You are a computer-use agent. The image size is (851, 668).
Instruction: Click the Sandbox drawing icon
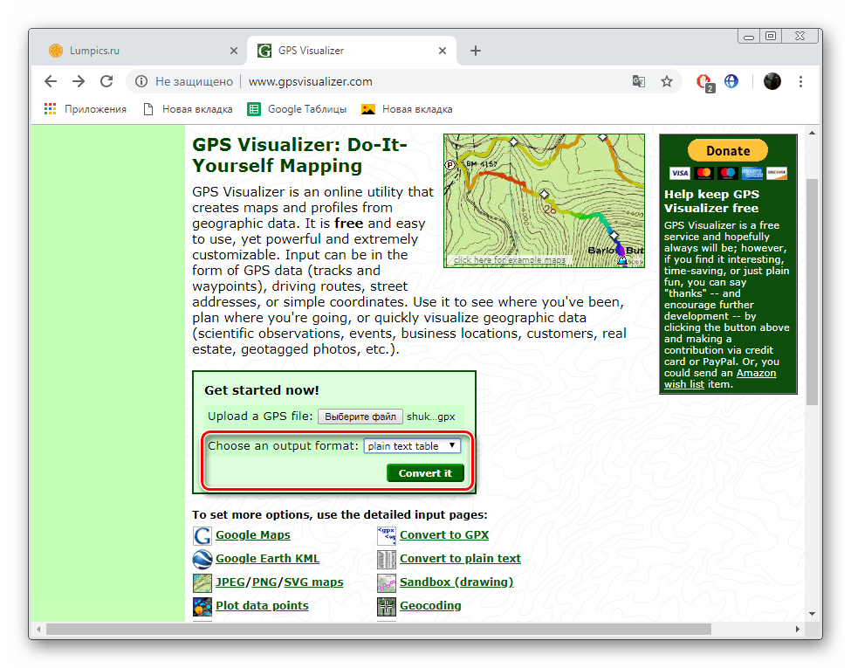click(x=387, y=582)
